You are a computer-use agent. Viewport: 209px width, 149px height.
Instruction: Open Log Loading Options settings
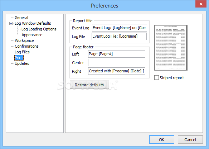click(39, 29)
